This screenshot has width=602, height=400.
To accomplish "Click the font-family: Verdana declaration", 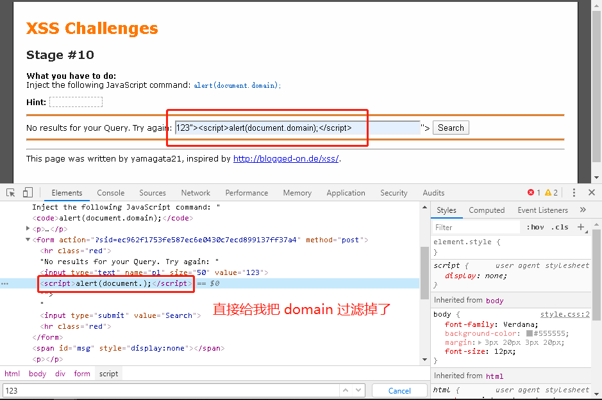I will point(492,324).
